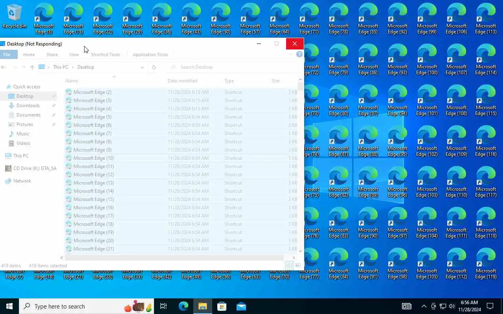Open the Application Tools tab
The width and height of the screenshot is (503, 314).
tap(150, 55)
